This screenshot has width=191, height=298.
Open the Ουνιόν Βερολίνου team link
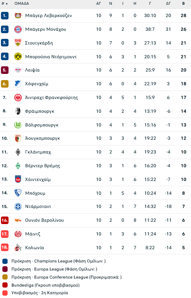tap(45, 220)
